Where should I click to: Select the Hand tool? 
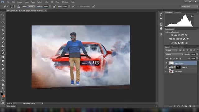3,84
